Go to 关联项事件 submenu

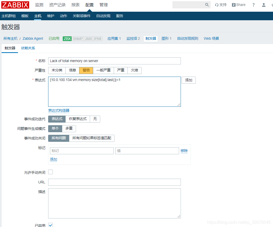tap(82, 16)
